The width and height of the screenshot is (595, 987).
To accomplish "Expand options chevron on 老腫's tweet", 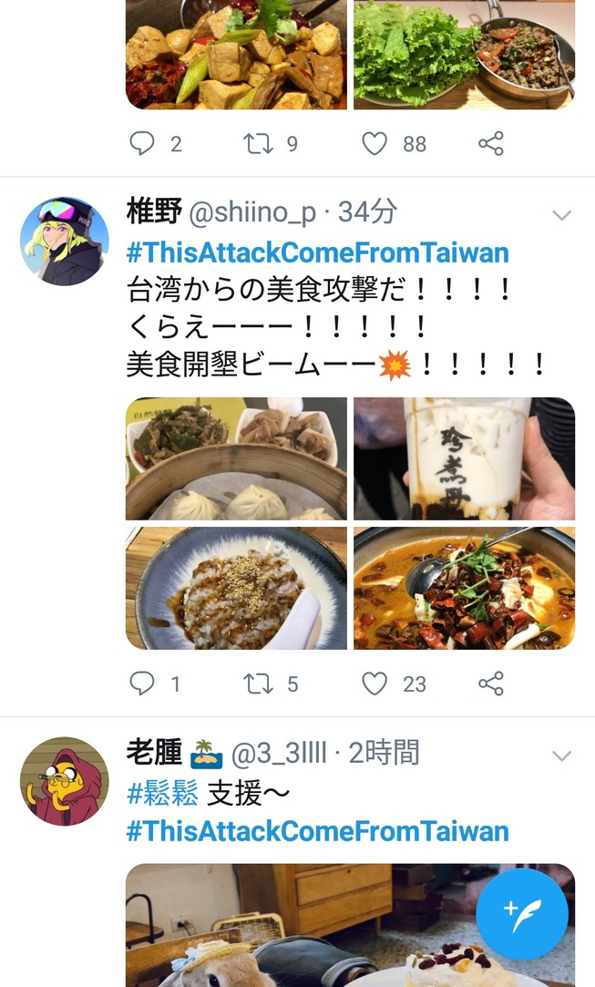I will pyautogui.click(x=561, y=756).
